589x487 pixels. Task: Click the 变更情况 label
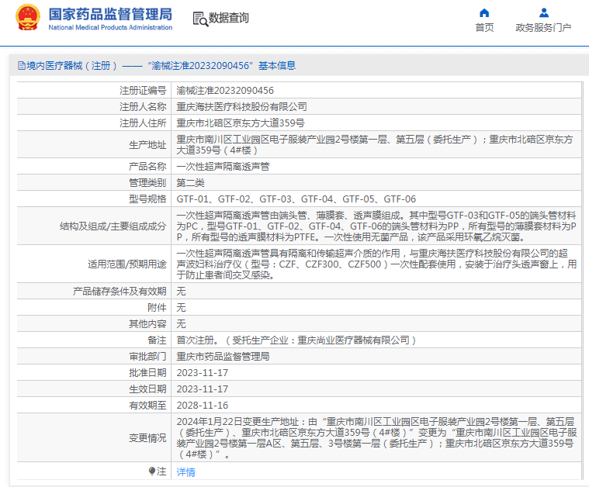click(x=147, y=437)
